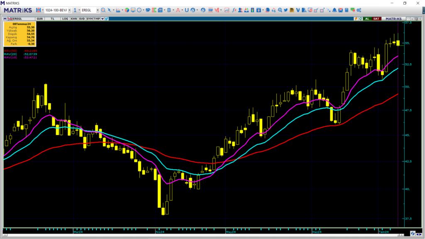
Task: Click the EREGL symbol field in chart header
Action: click(x=19, y=19)
